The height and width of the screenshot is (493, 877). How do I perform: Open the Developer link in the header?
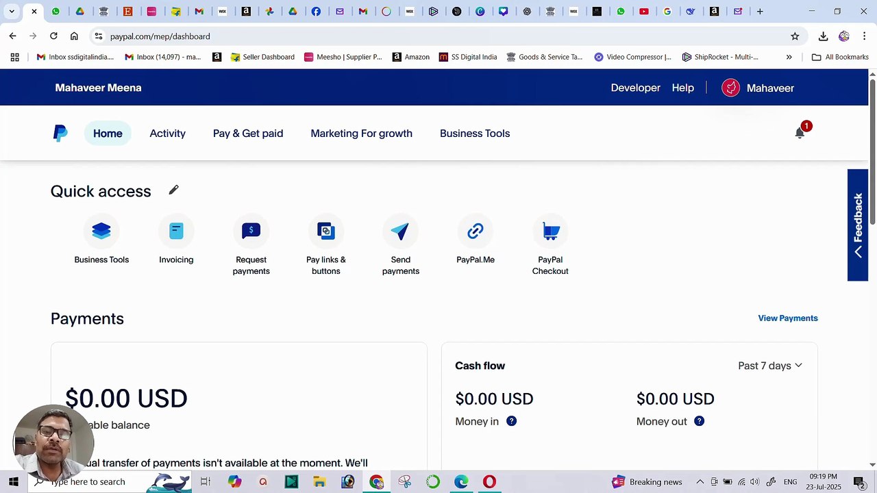point(636,88)
